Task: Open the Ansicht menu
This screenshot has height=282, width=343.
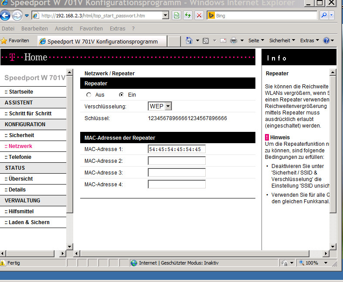Action: click(64, 29)
